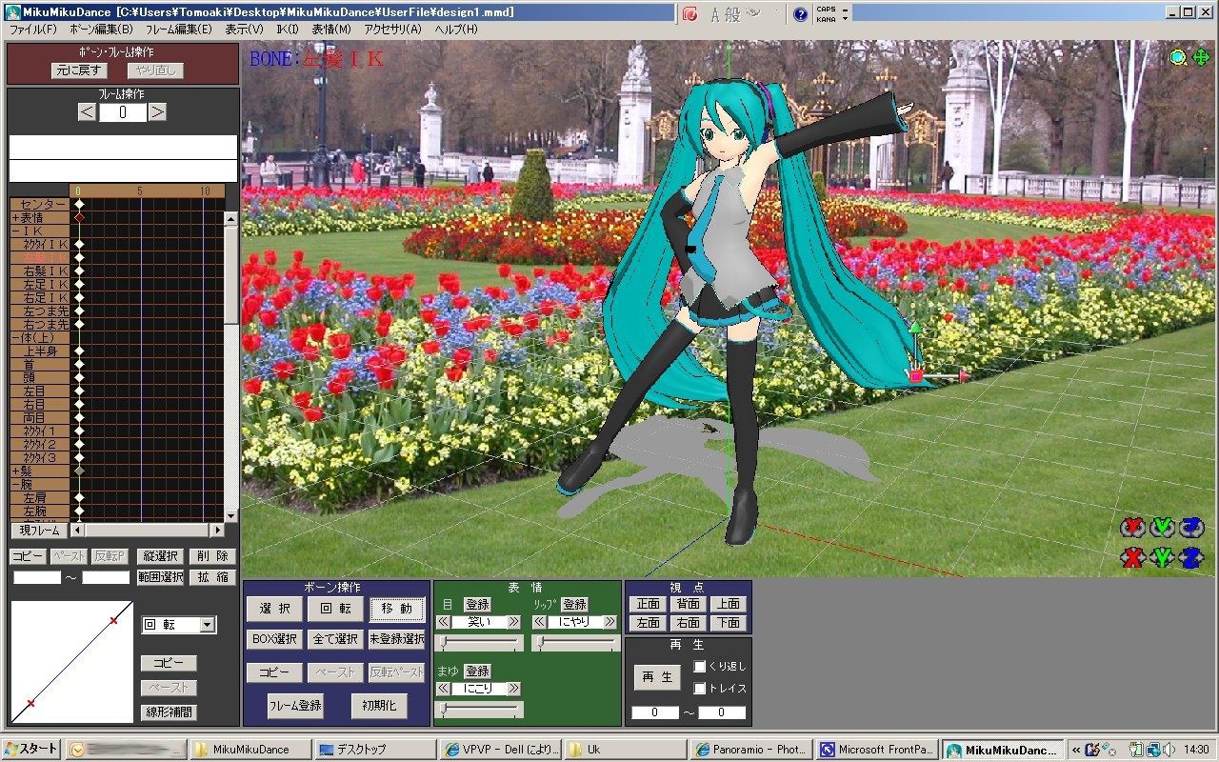Click the blue Z axis move icon

[x=1191, y=557]
